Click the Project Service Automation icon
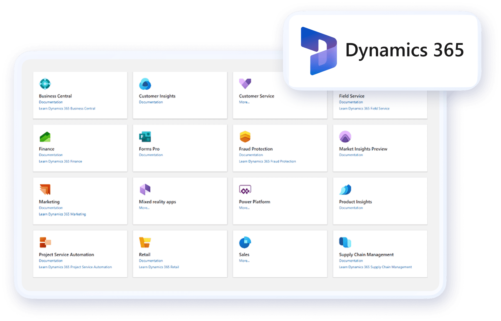Viewport: 501px width, 321px height. click(45, 242)
